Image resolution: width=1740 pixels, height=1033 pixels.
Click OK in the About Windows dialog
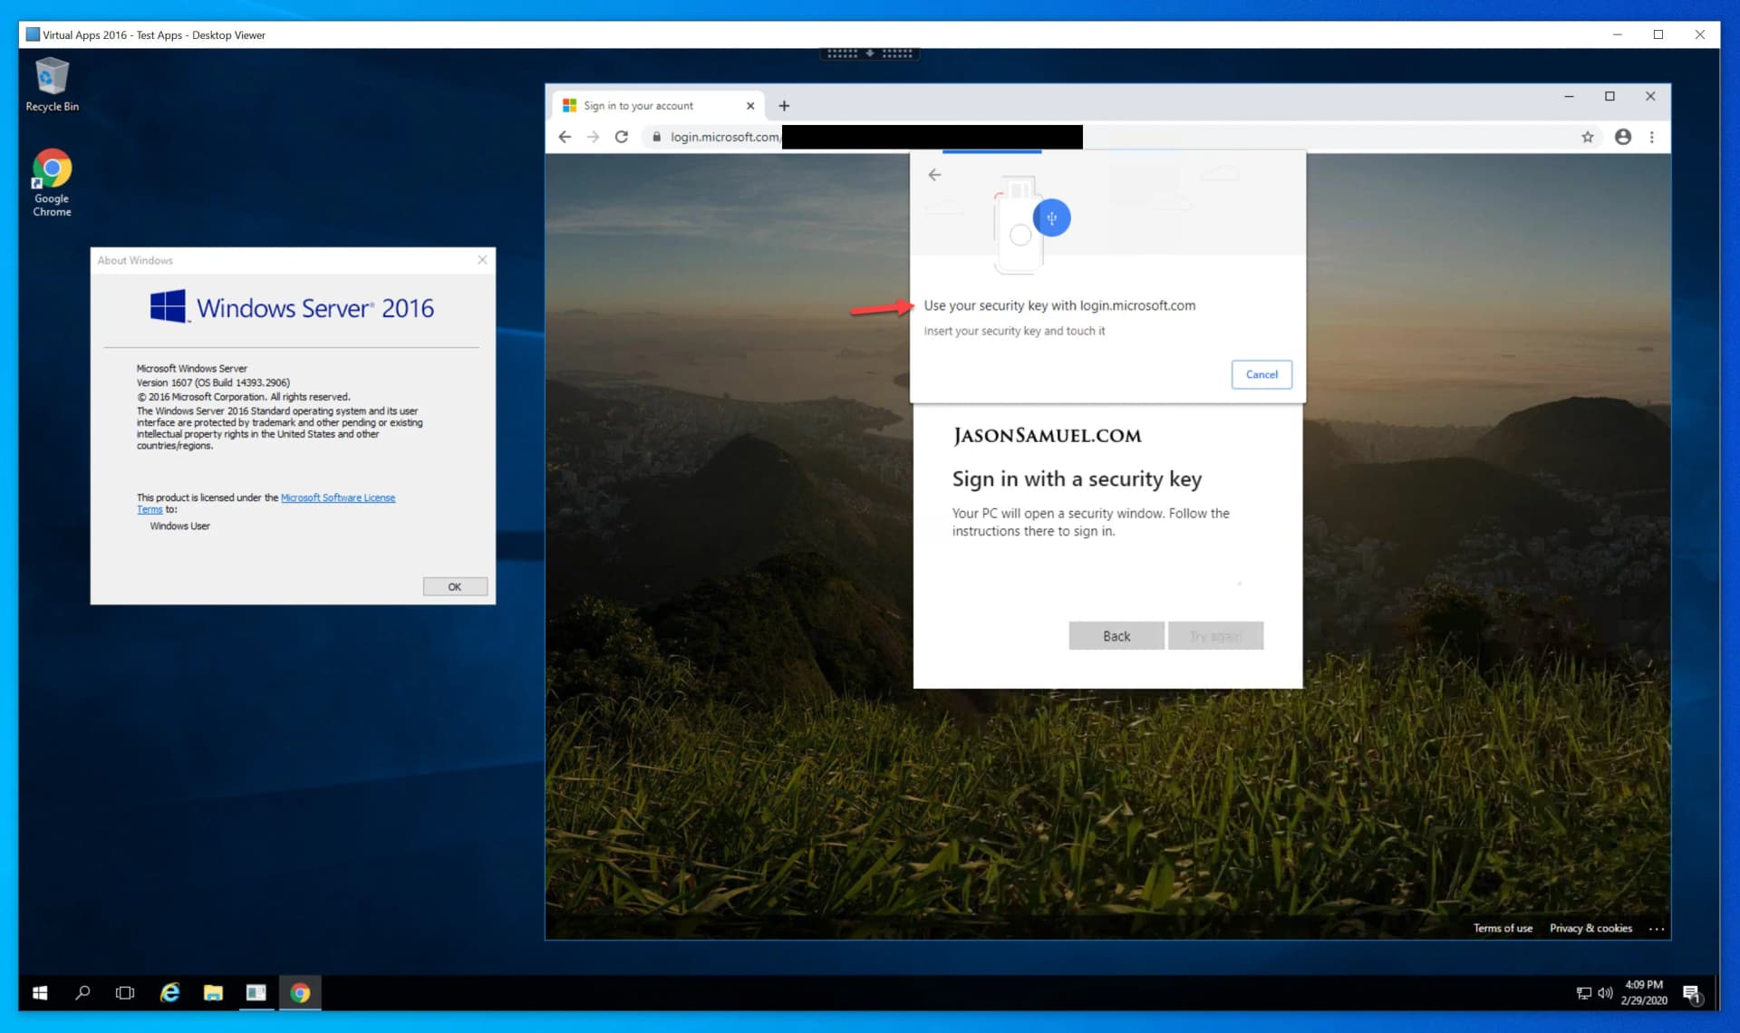(x=455, y=587)
